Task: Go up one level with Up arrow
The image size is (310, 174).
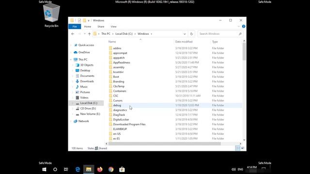Action: pos(89,34)
